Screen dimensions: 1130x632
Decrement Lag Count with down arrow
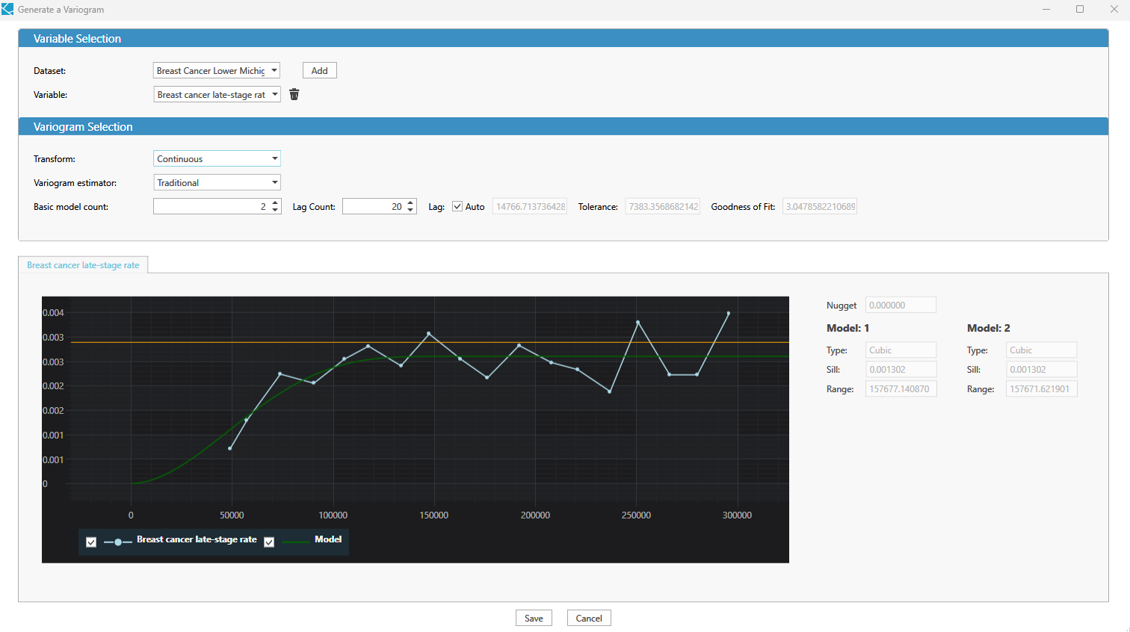410,210
